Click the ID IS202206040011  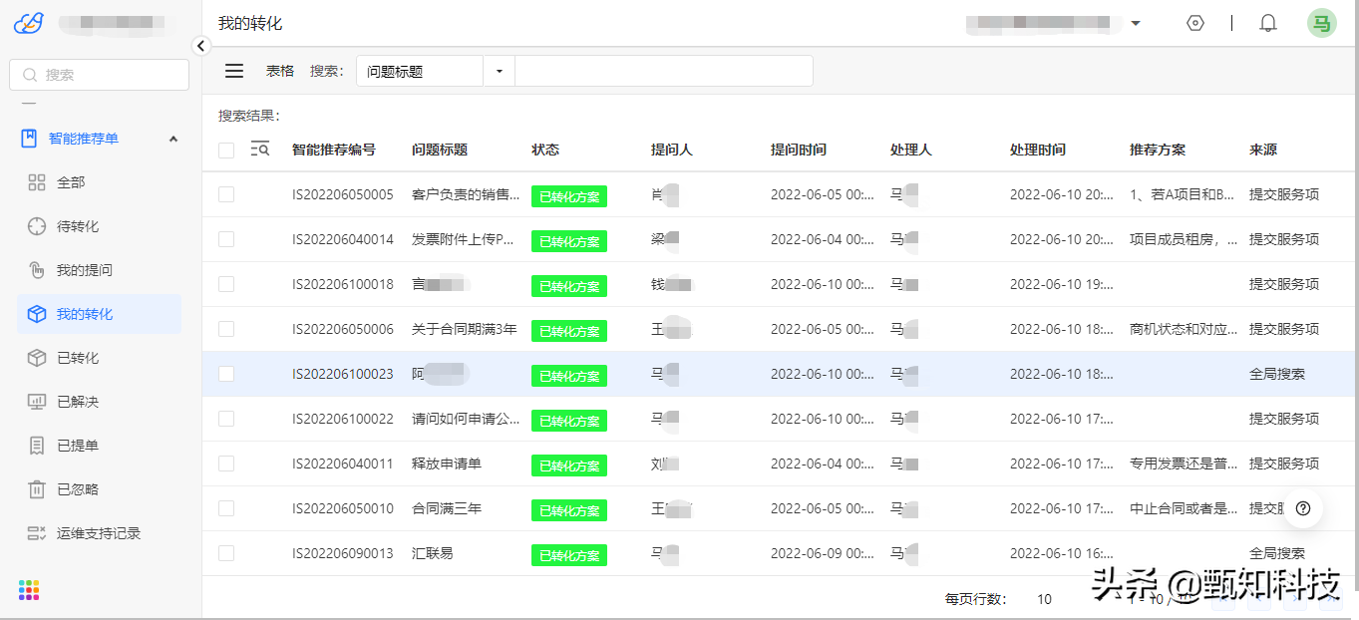point(343,464)
